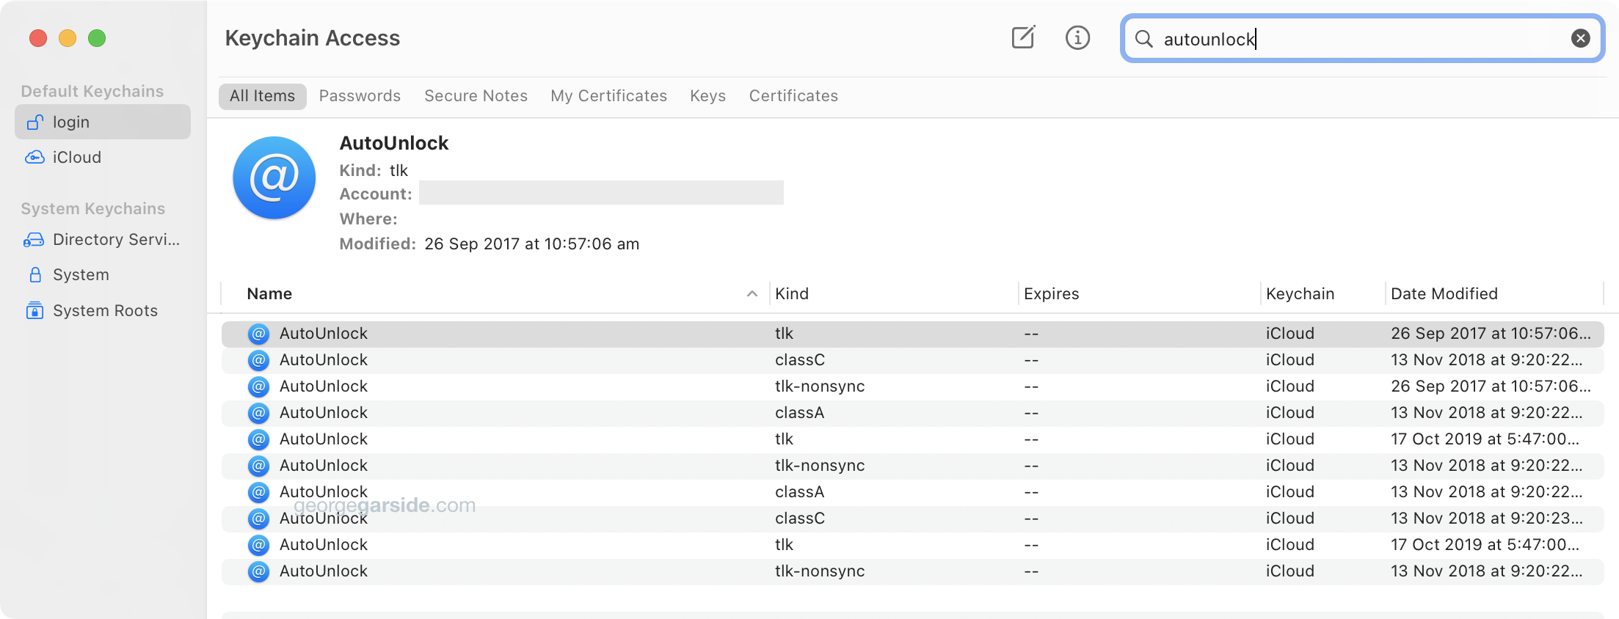Click date '17 Oct 2019 at 5:47:00' in fifth row
The image size is (1619, 619).
1485,439
